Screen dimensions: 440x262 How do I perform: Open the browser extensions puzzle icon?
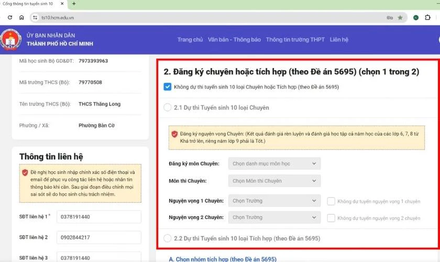[x=427, y=17]
